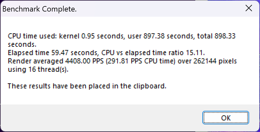This screenshot has width=260, height=132.
Task: Close the Benchmark Complete dialog
Action: 248,9
